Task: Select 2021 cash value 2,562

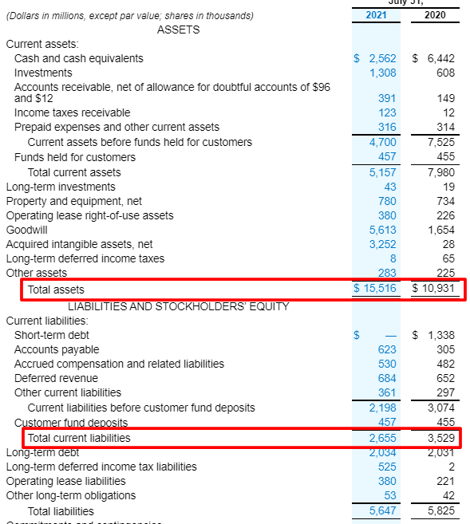Action: coord(382,58)
